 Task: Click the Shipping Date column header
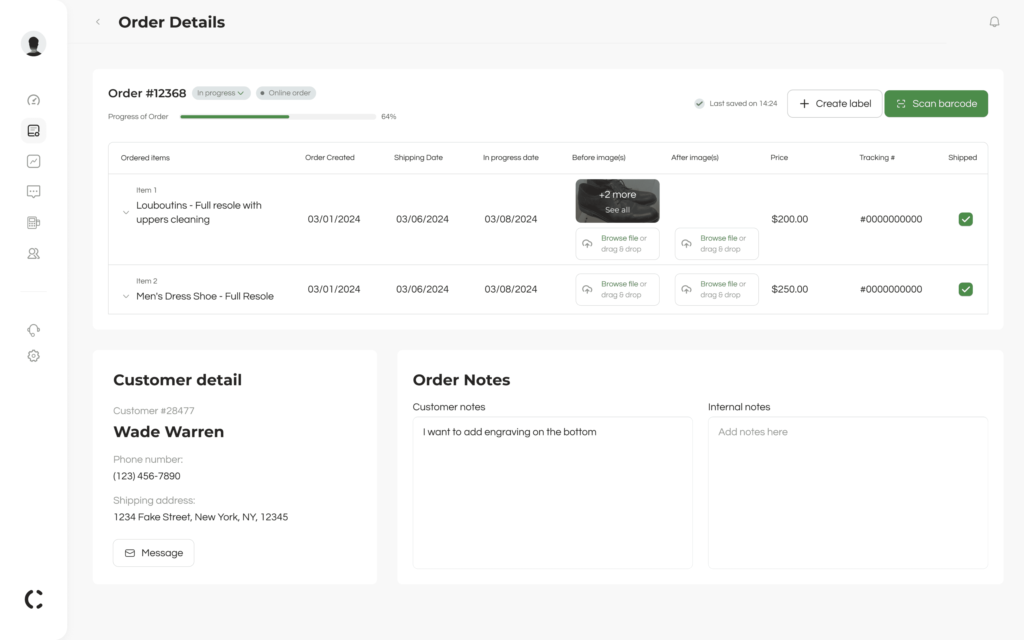tap(418, 158)
